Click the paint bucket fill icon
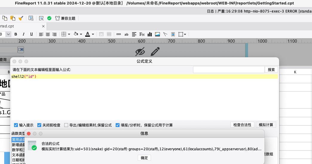 (x=76, y=34)
